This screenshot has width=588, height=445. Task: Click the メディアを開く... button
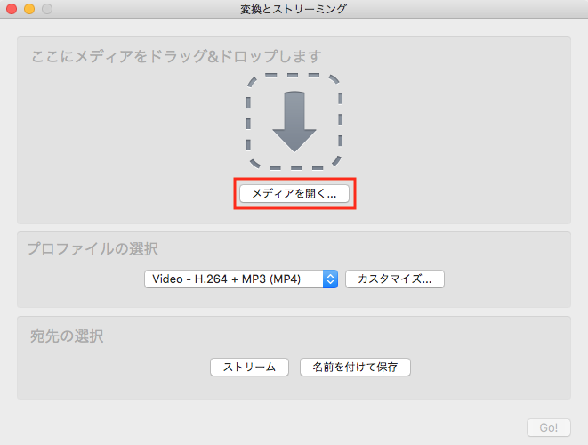294,194
